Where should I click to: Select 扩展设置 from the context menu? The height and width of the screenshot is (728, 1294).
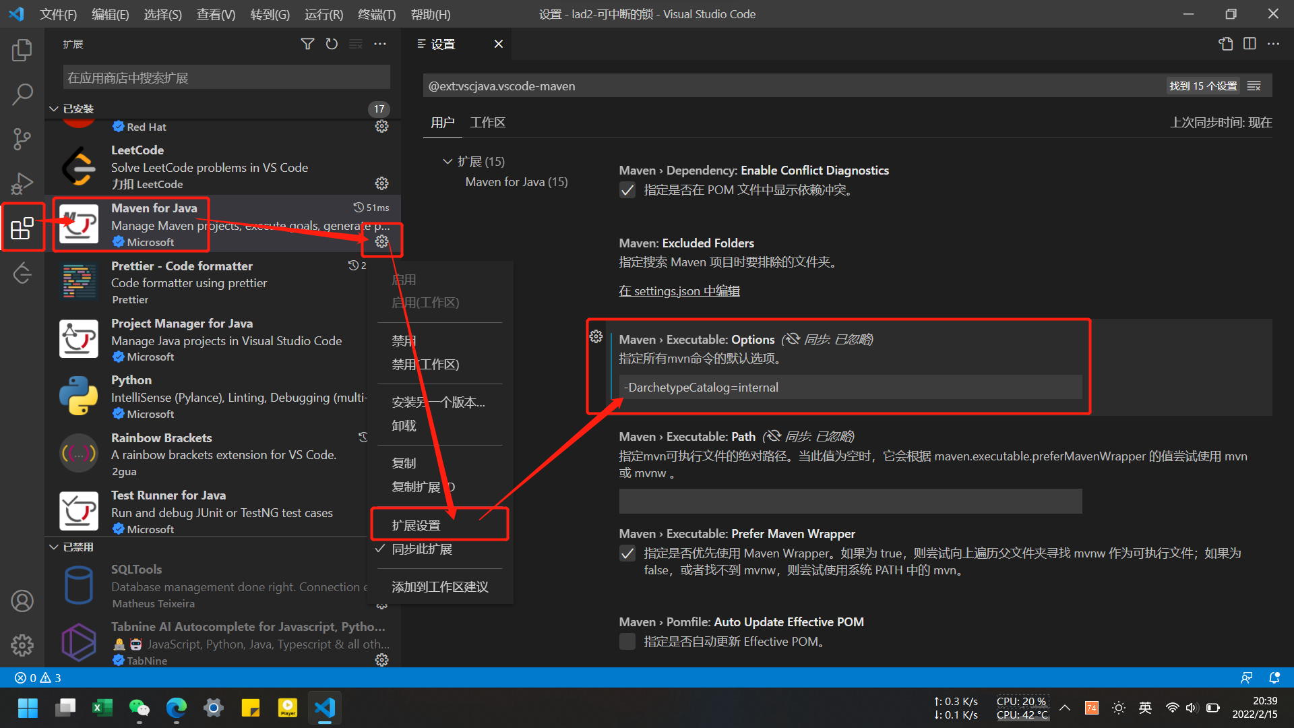pyautogui.click(x=417, y=524)
